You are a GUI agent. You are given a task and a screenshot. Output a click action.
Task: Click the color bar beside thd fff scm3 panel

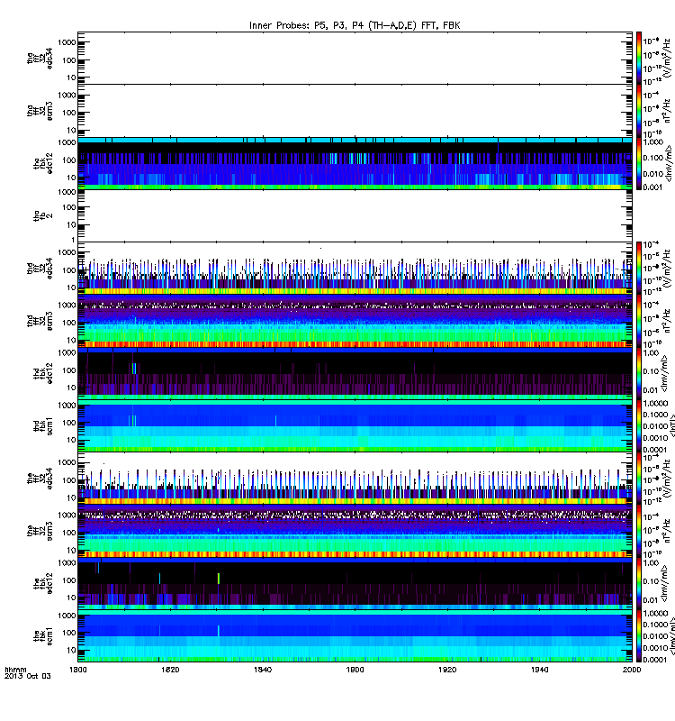[x=639, y=321]
